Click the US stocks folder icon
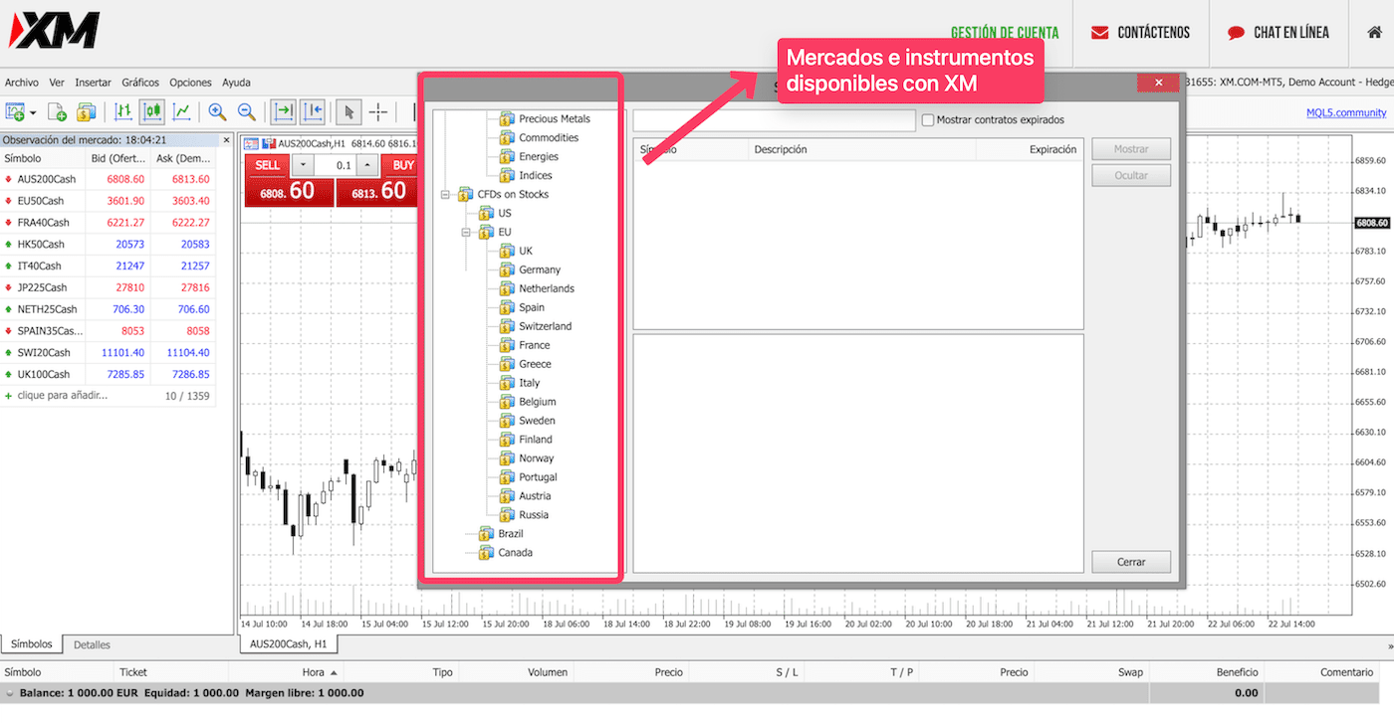Image resolution: width=1394 pixels, height=723 pixels. tap(486, 213)
